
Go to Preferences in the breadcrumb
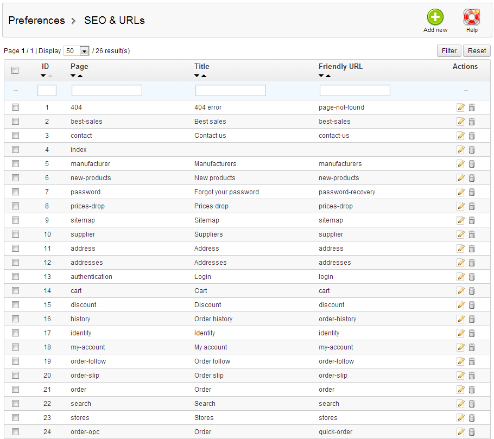[x=36, y=21]
